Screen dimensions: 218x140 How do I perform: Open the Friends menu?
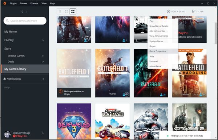[34, 3]
